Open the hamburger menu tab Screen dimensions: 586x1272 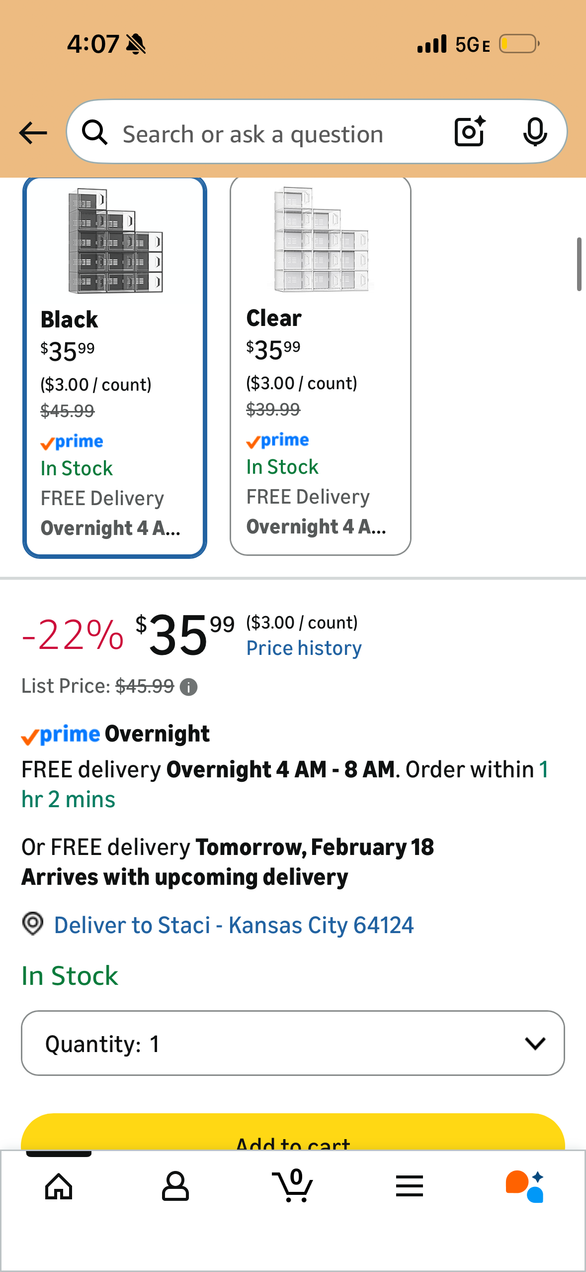click(410, 1186)
